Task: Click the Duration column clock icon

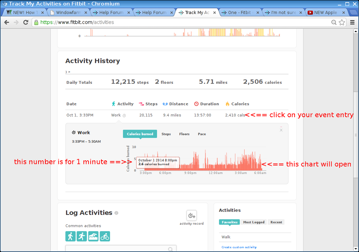Action: (x=196, y=104)
